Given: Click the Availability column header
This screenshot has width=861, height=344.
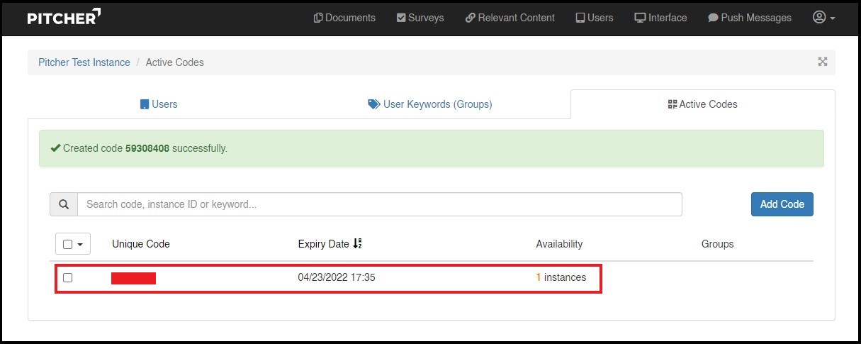Looking at the screenshot, I should [559, 244].
